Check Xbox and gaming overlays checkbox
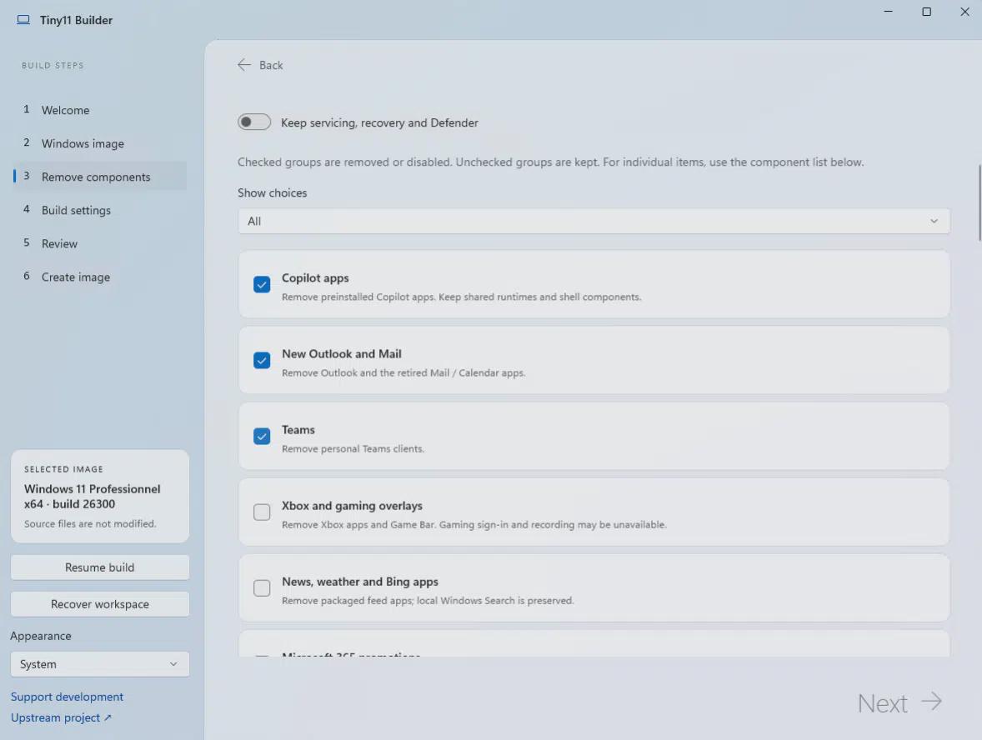The image size is (982, 740). pyautogui.click(x=262, y=512)
